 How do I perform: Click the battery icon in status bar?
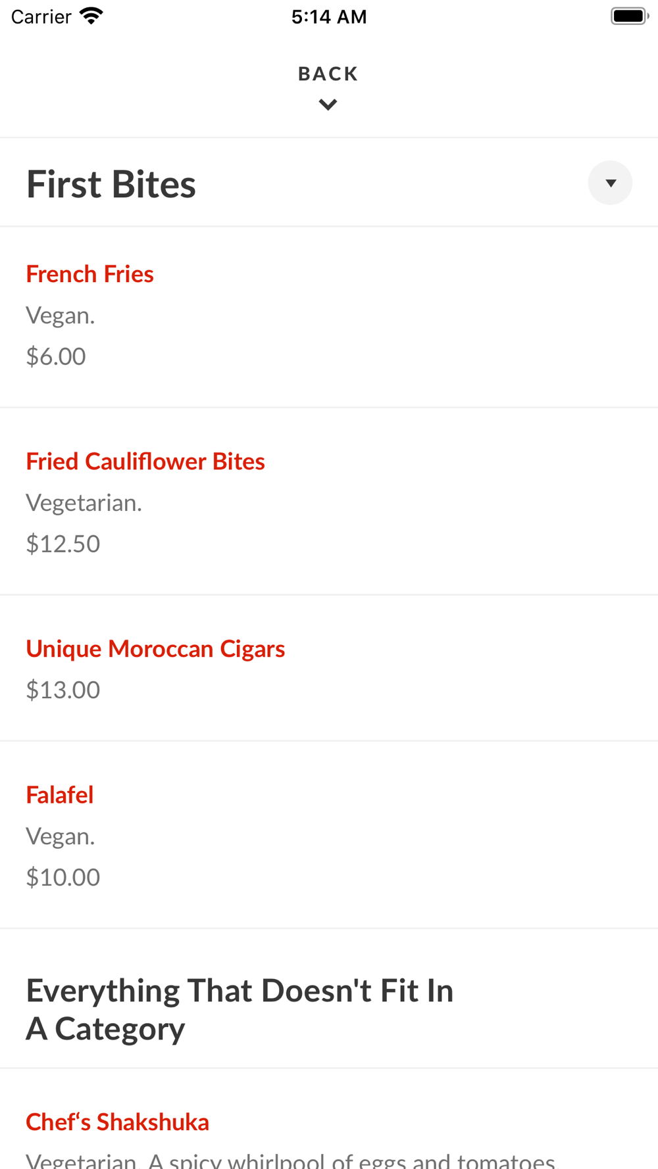(629, 16)
